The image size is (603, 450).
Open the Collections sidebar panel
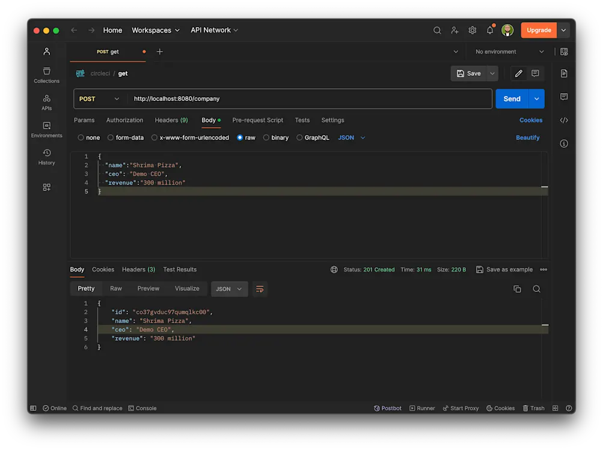coord(46,73)
